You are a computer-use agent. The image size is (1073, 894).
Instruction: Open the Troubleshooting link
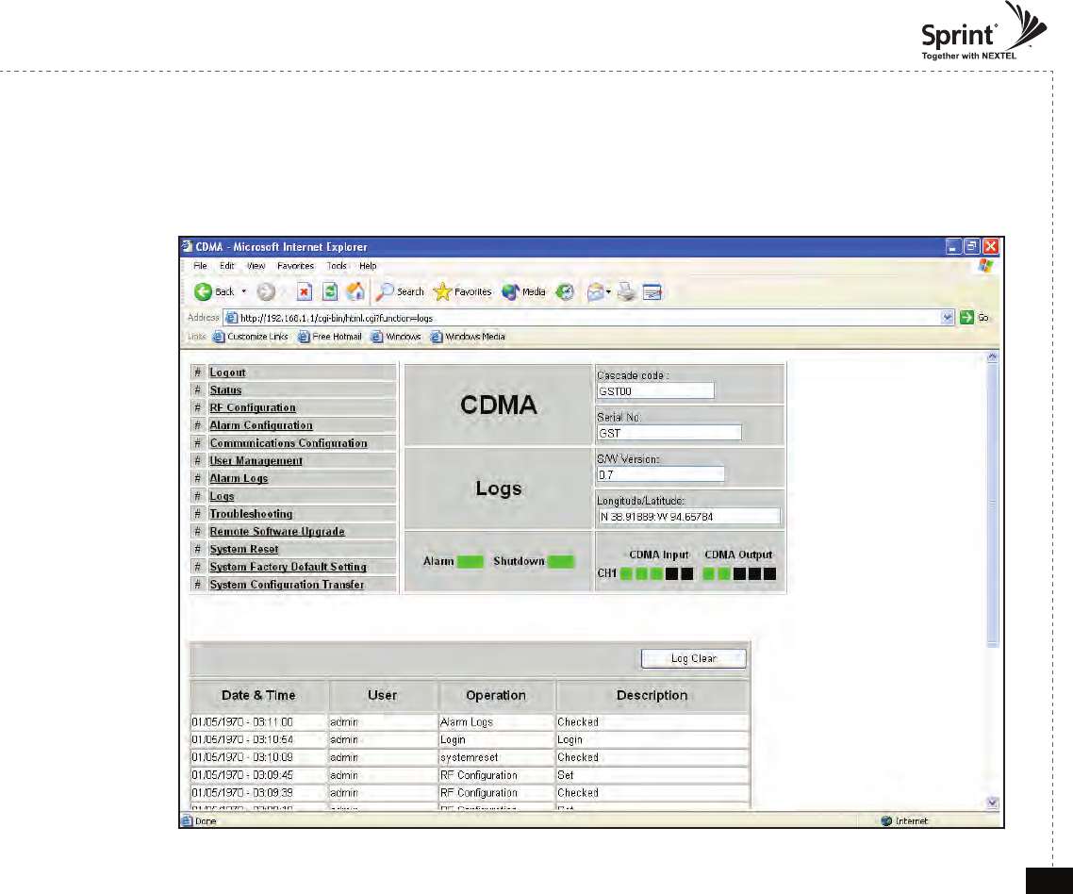pos(251,514)
